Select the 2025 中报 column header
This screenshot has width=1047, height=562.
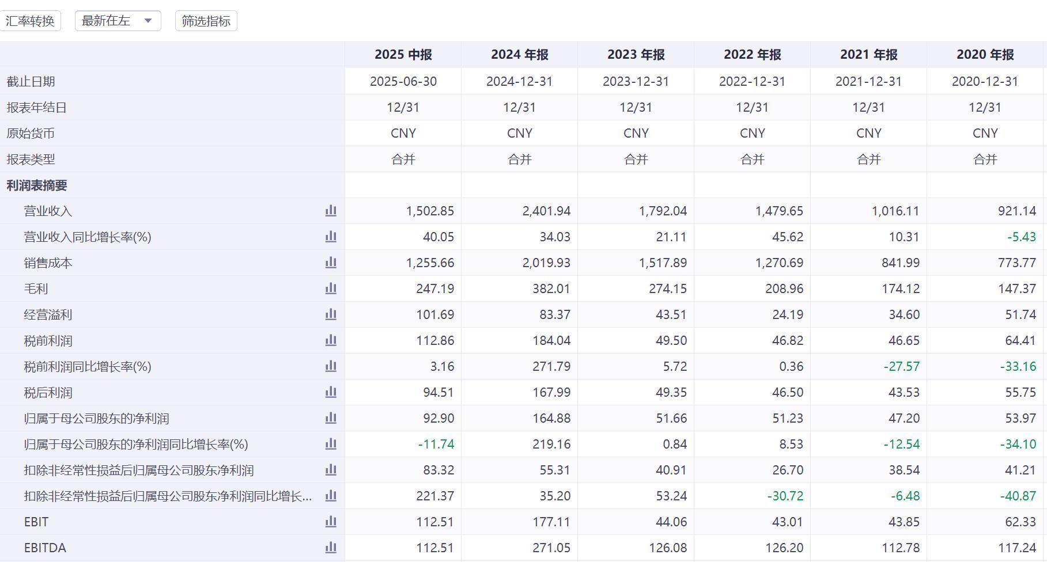pyautogui.click(x=403, y=55)
